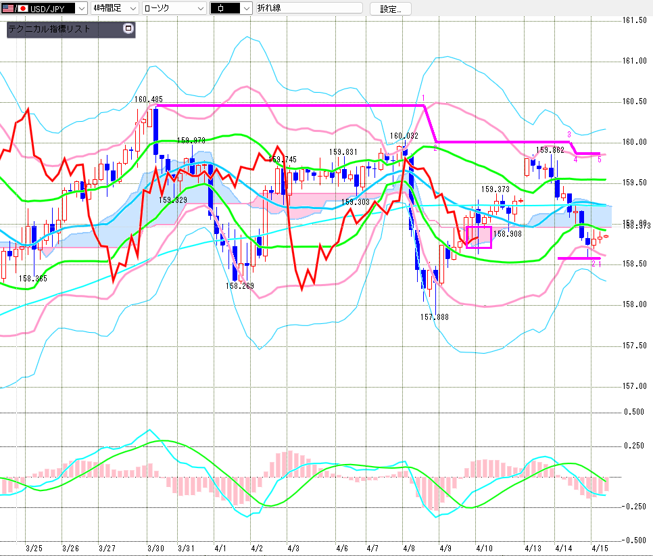
Task: Click the magenta wave marker number 1
Action: (423, 98)
